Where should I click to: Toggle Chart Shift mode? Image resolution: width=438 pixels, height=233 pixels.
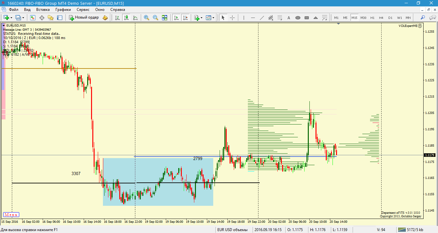click(185, 18)
